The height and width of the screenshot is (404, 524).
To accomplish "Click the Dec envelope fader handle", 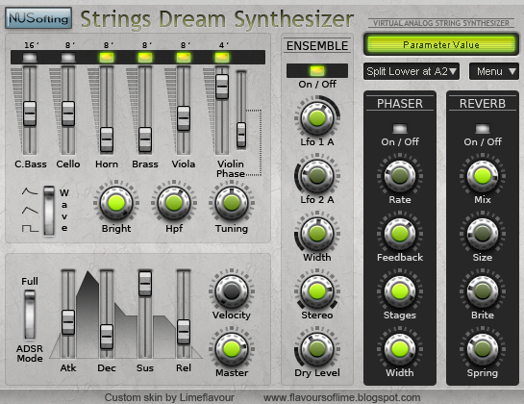I will coord(107,337).
